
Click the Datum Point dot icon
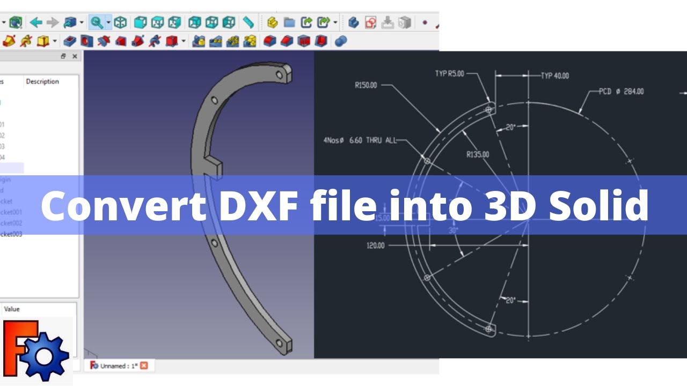[x=425, y=23]
